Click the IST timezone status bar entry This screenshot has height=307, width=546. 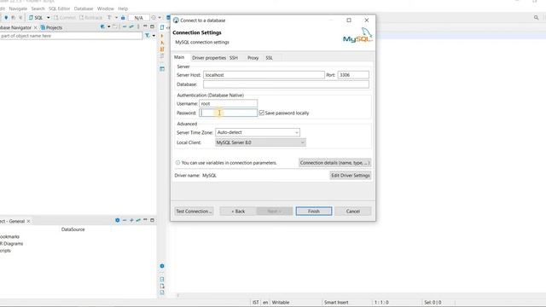coord(256,303)
